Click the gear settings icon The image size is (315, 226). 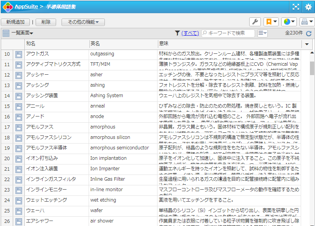tap(308, 7)
